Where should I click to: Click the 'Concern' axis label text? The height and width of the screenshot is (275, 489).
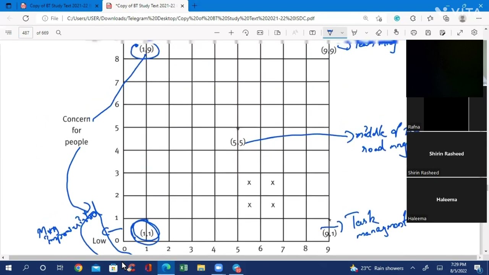pyautogui.click(x=76, y=119)
